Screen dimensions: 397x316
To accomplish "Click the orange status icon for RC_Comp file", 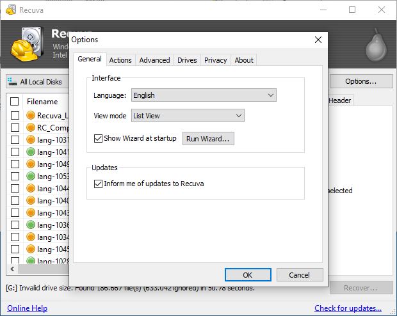I will pos(31,127).
